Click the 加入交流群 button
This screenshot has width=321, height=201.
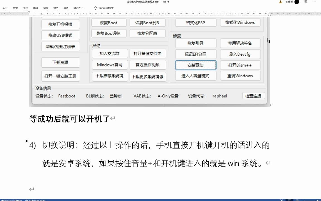(x=110, y=53)
